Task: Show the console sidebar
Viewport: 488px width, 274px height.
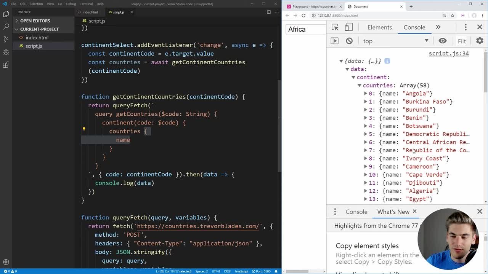Action: click(x=334, y=41)
